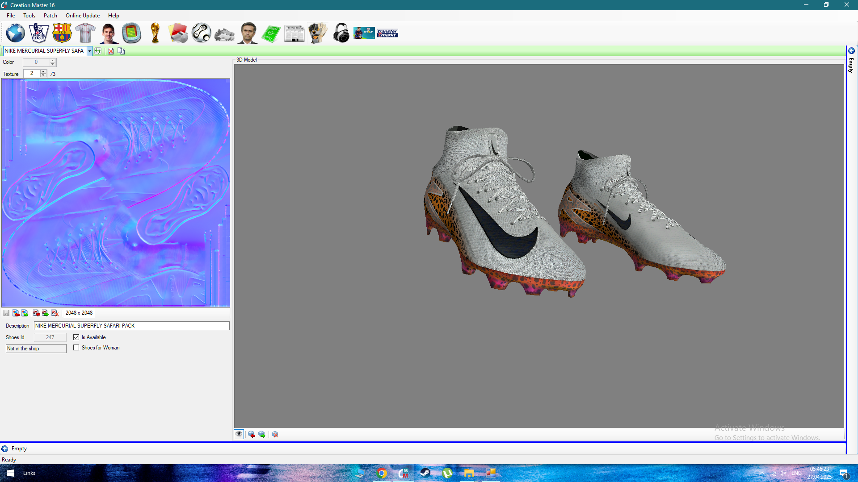Open Steam from the taskbar
Viewport: 858px width, 482px height.
pyautogui.click(x=425, y=473)
